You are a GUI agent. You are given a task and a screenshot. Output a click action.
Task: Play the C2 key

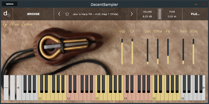tap(69, 97)
